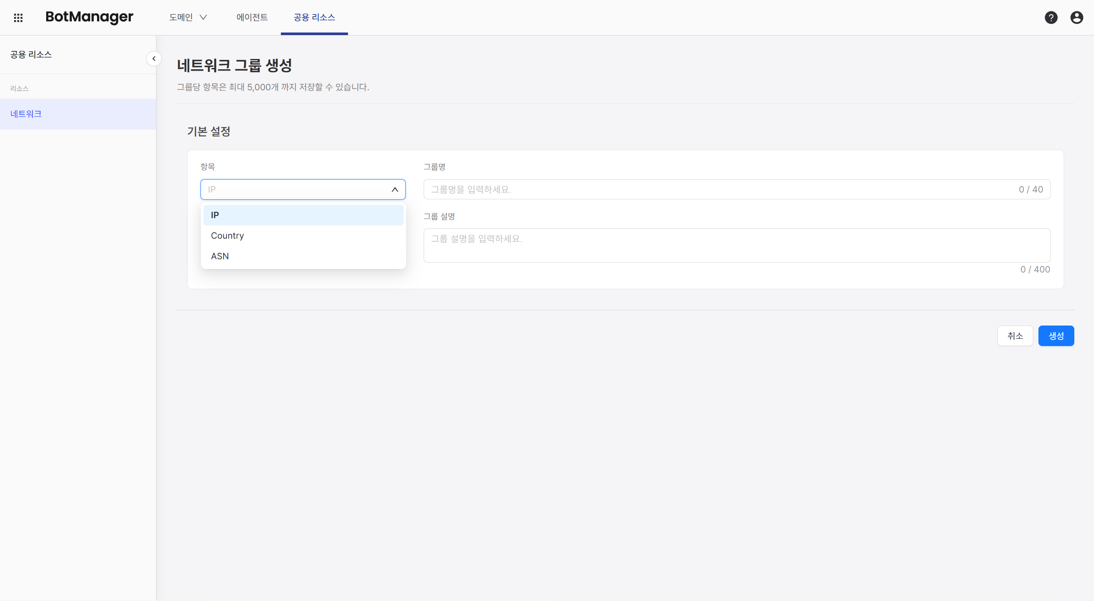The height and width of the screenshot is (601, 1094).
Task: Open the app launcher grid icon
Action: [x=18, y=18]
